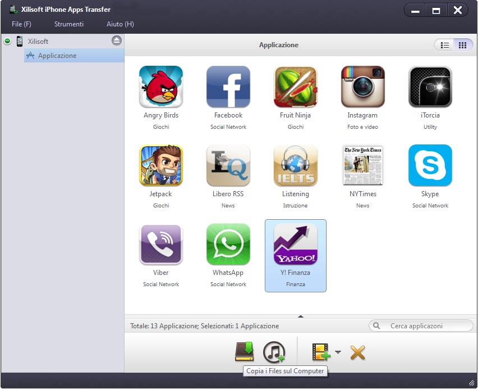Open the Aiuto (H) menu
The image size is (478, 389).
click(x=120, y=24)
